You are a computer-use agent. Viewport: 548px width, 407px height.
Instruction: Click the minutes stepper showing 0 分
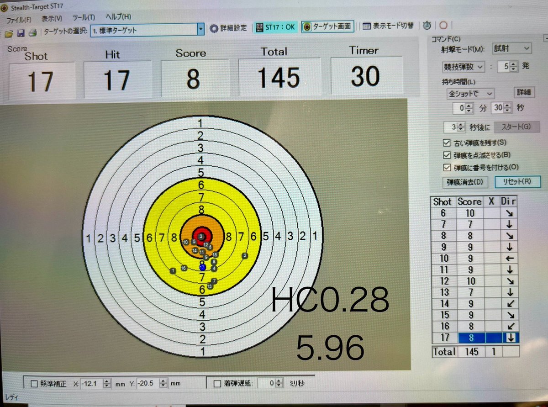(x=469, y=108)
